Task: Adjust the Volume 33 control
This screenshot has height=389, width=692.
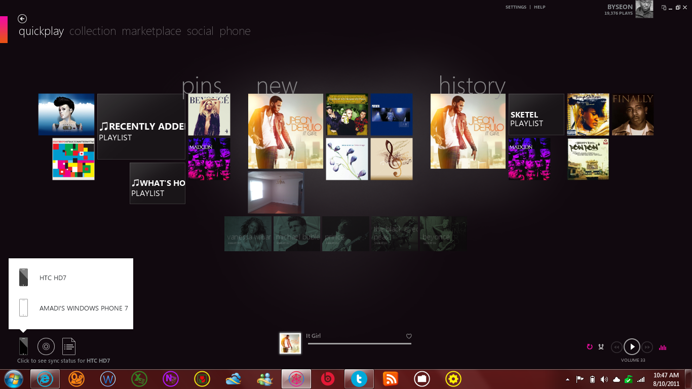Action: 633,360
